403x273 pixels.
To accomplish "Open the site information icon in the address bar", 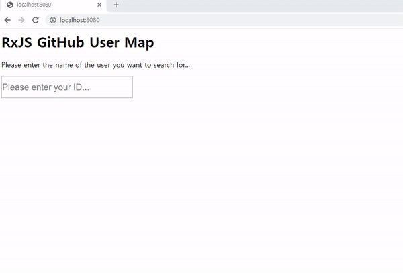I will [53, 20].
